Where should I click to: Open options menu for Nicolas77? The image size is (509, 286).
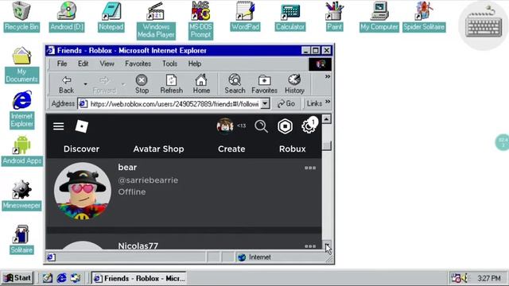point(310,246)
